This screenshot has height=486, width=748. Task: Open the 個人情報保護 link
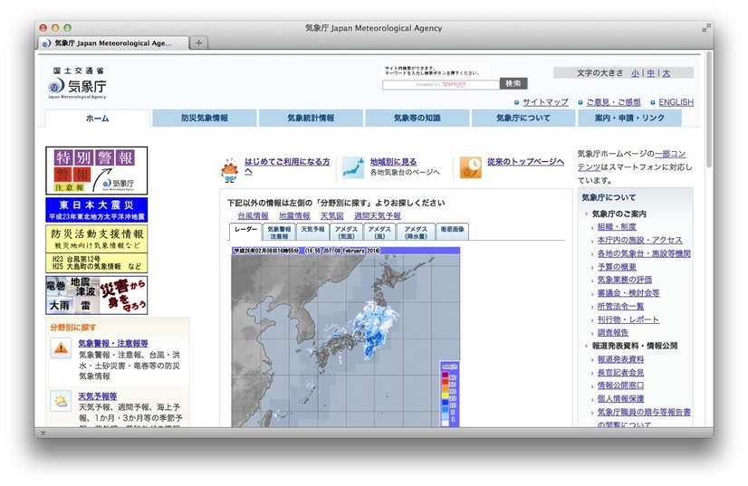click(x=620, y=399)
